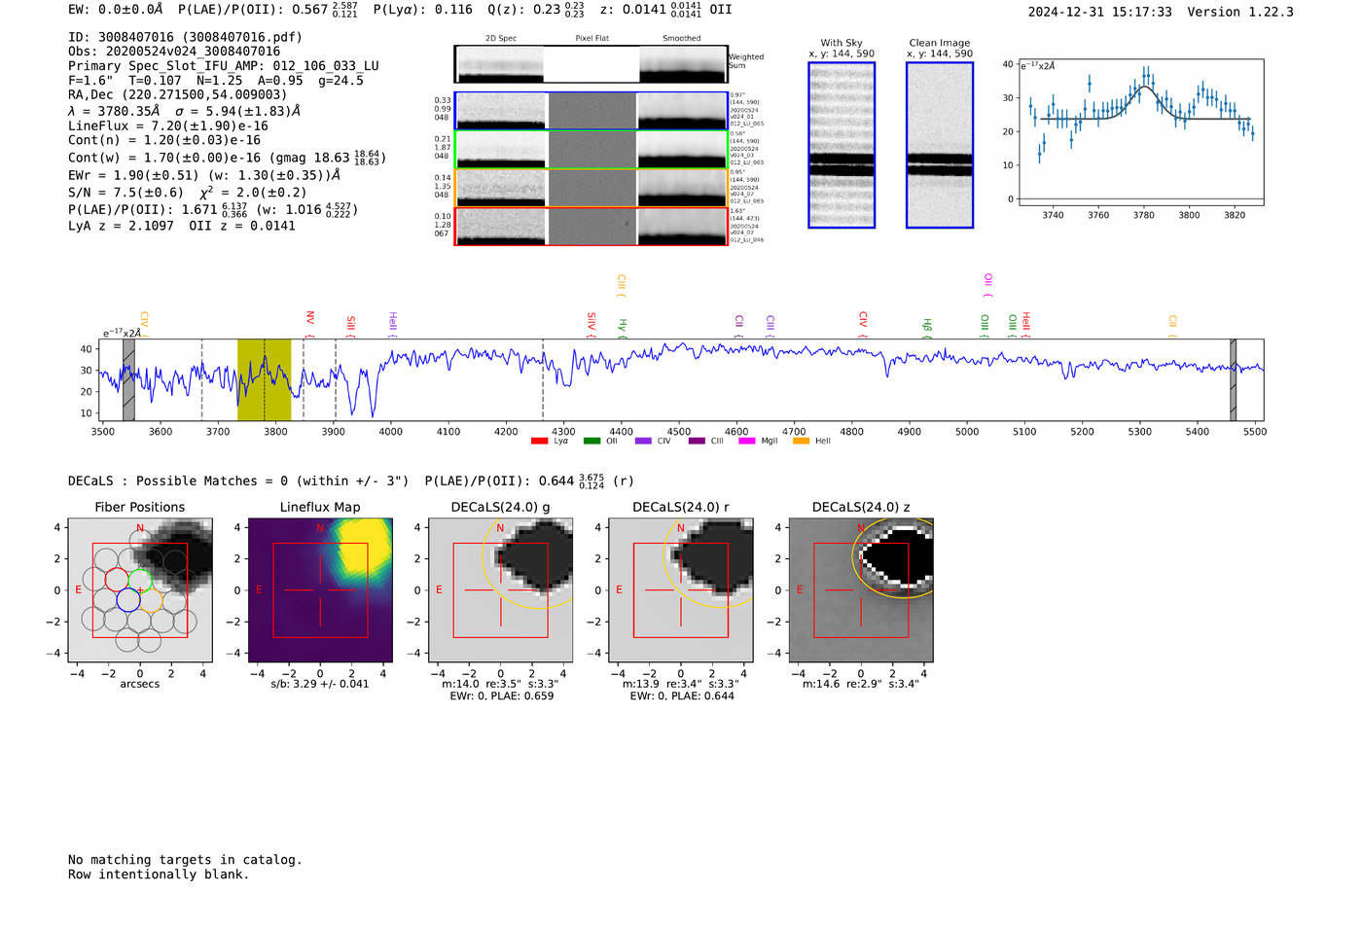Screen dimensions: 1362x927
Task: Click the red fiber circle
Action: (117, 580)
